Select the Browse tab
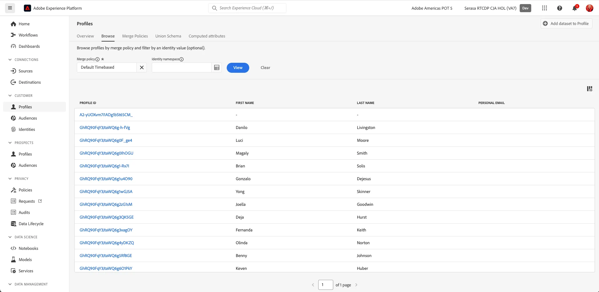Image resolution: width=599 pixels, height=292 pixels. pos(108,36)
